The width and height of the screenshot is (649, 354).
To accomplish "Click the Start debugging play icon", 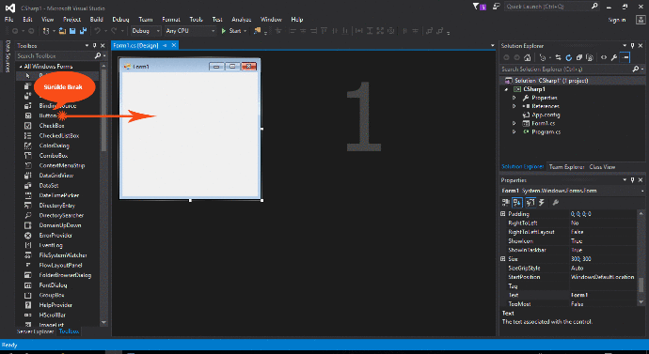I will click(x=224, y=31).
